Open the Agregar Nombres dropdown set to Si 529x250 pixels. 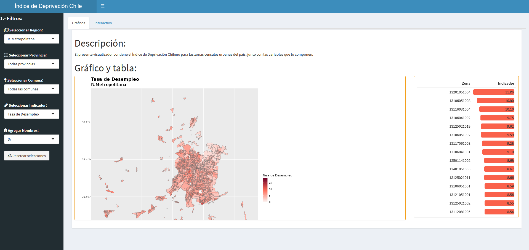(x=31, y=139)
